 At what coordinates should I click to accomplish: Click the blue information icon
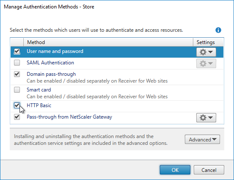coord(218,30)
